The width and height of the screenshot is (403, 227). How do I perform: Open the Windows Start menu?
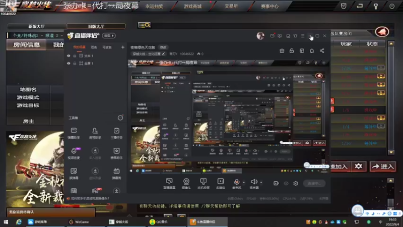[x=6, y=222]
